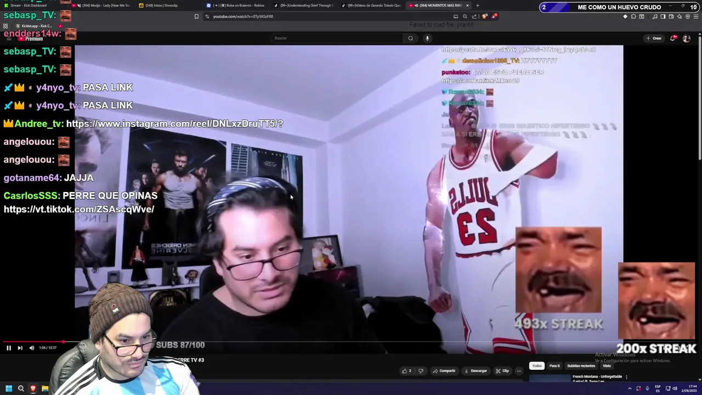The image size is (702, 395).
Task: Switch to Videos de Gerardo Toledo tab
Action: [x=373, y=5]
